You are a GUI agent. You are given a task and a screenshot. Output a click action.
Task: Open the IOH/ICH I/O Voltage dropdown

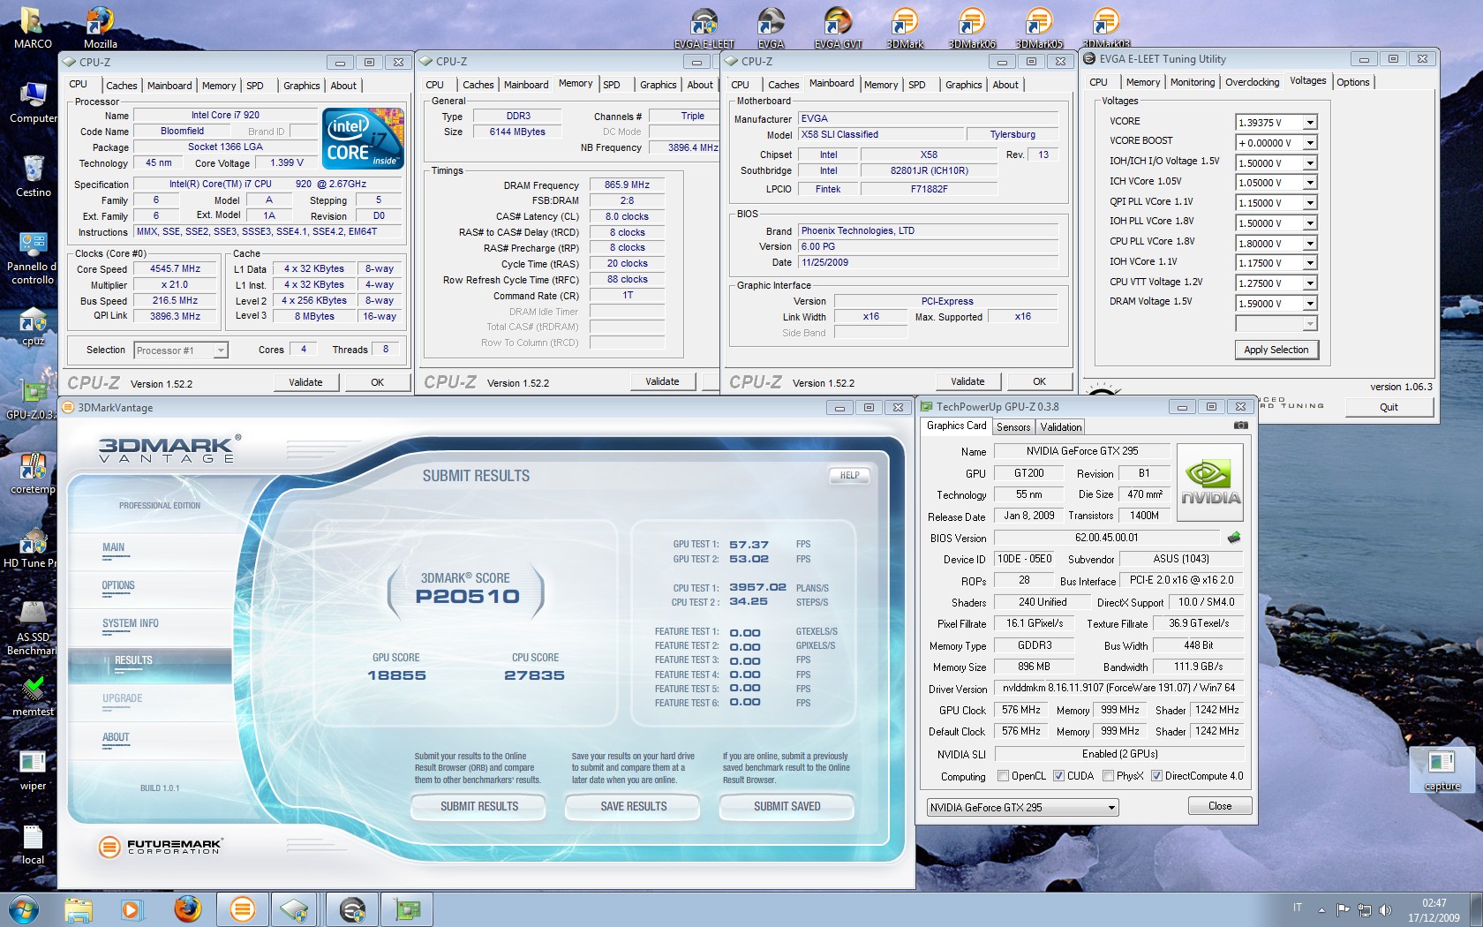(x=1310, y=163)
